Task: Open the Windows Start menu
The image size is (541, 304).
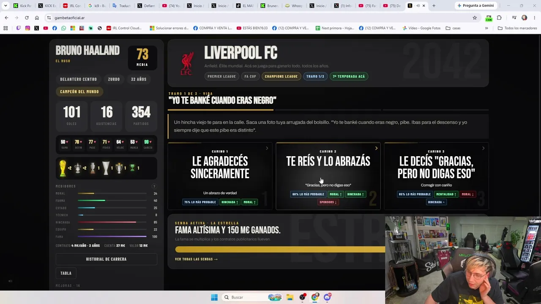Action: pos(214,297)
